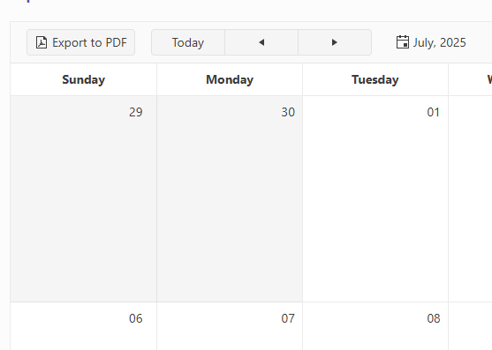This screenshot has width=492, height=350.
Task: Select the Sunday column header
Action: pos(83,79)
